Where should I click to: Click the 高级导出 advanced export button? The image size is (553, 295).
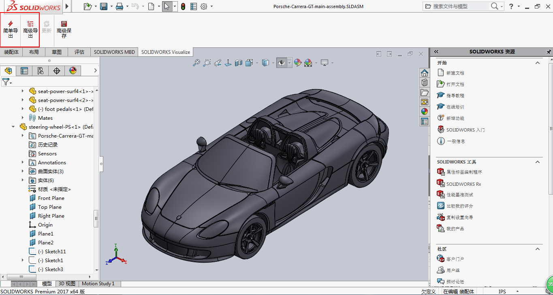click(x=30, y=30)
